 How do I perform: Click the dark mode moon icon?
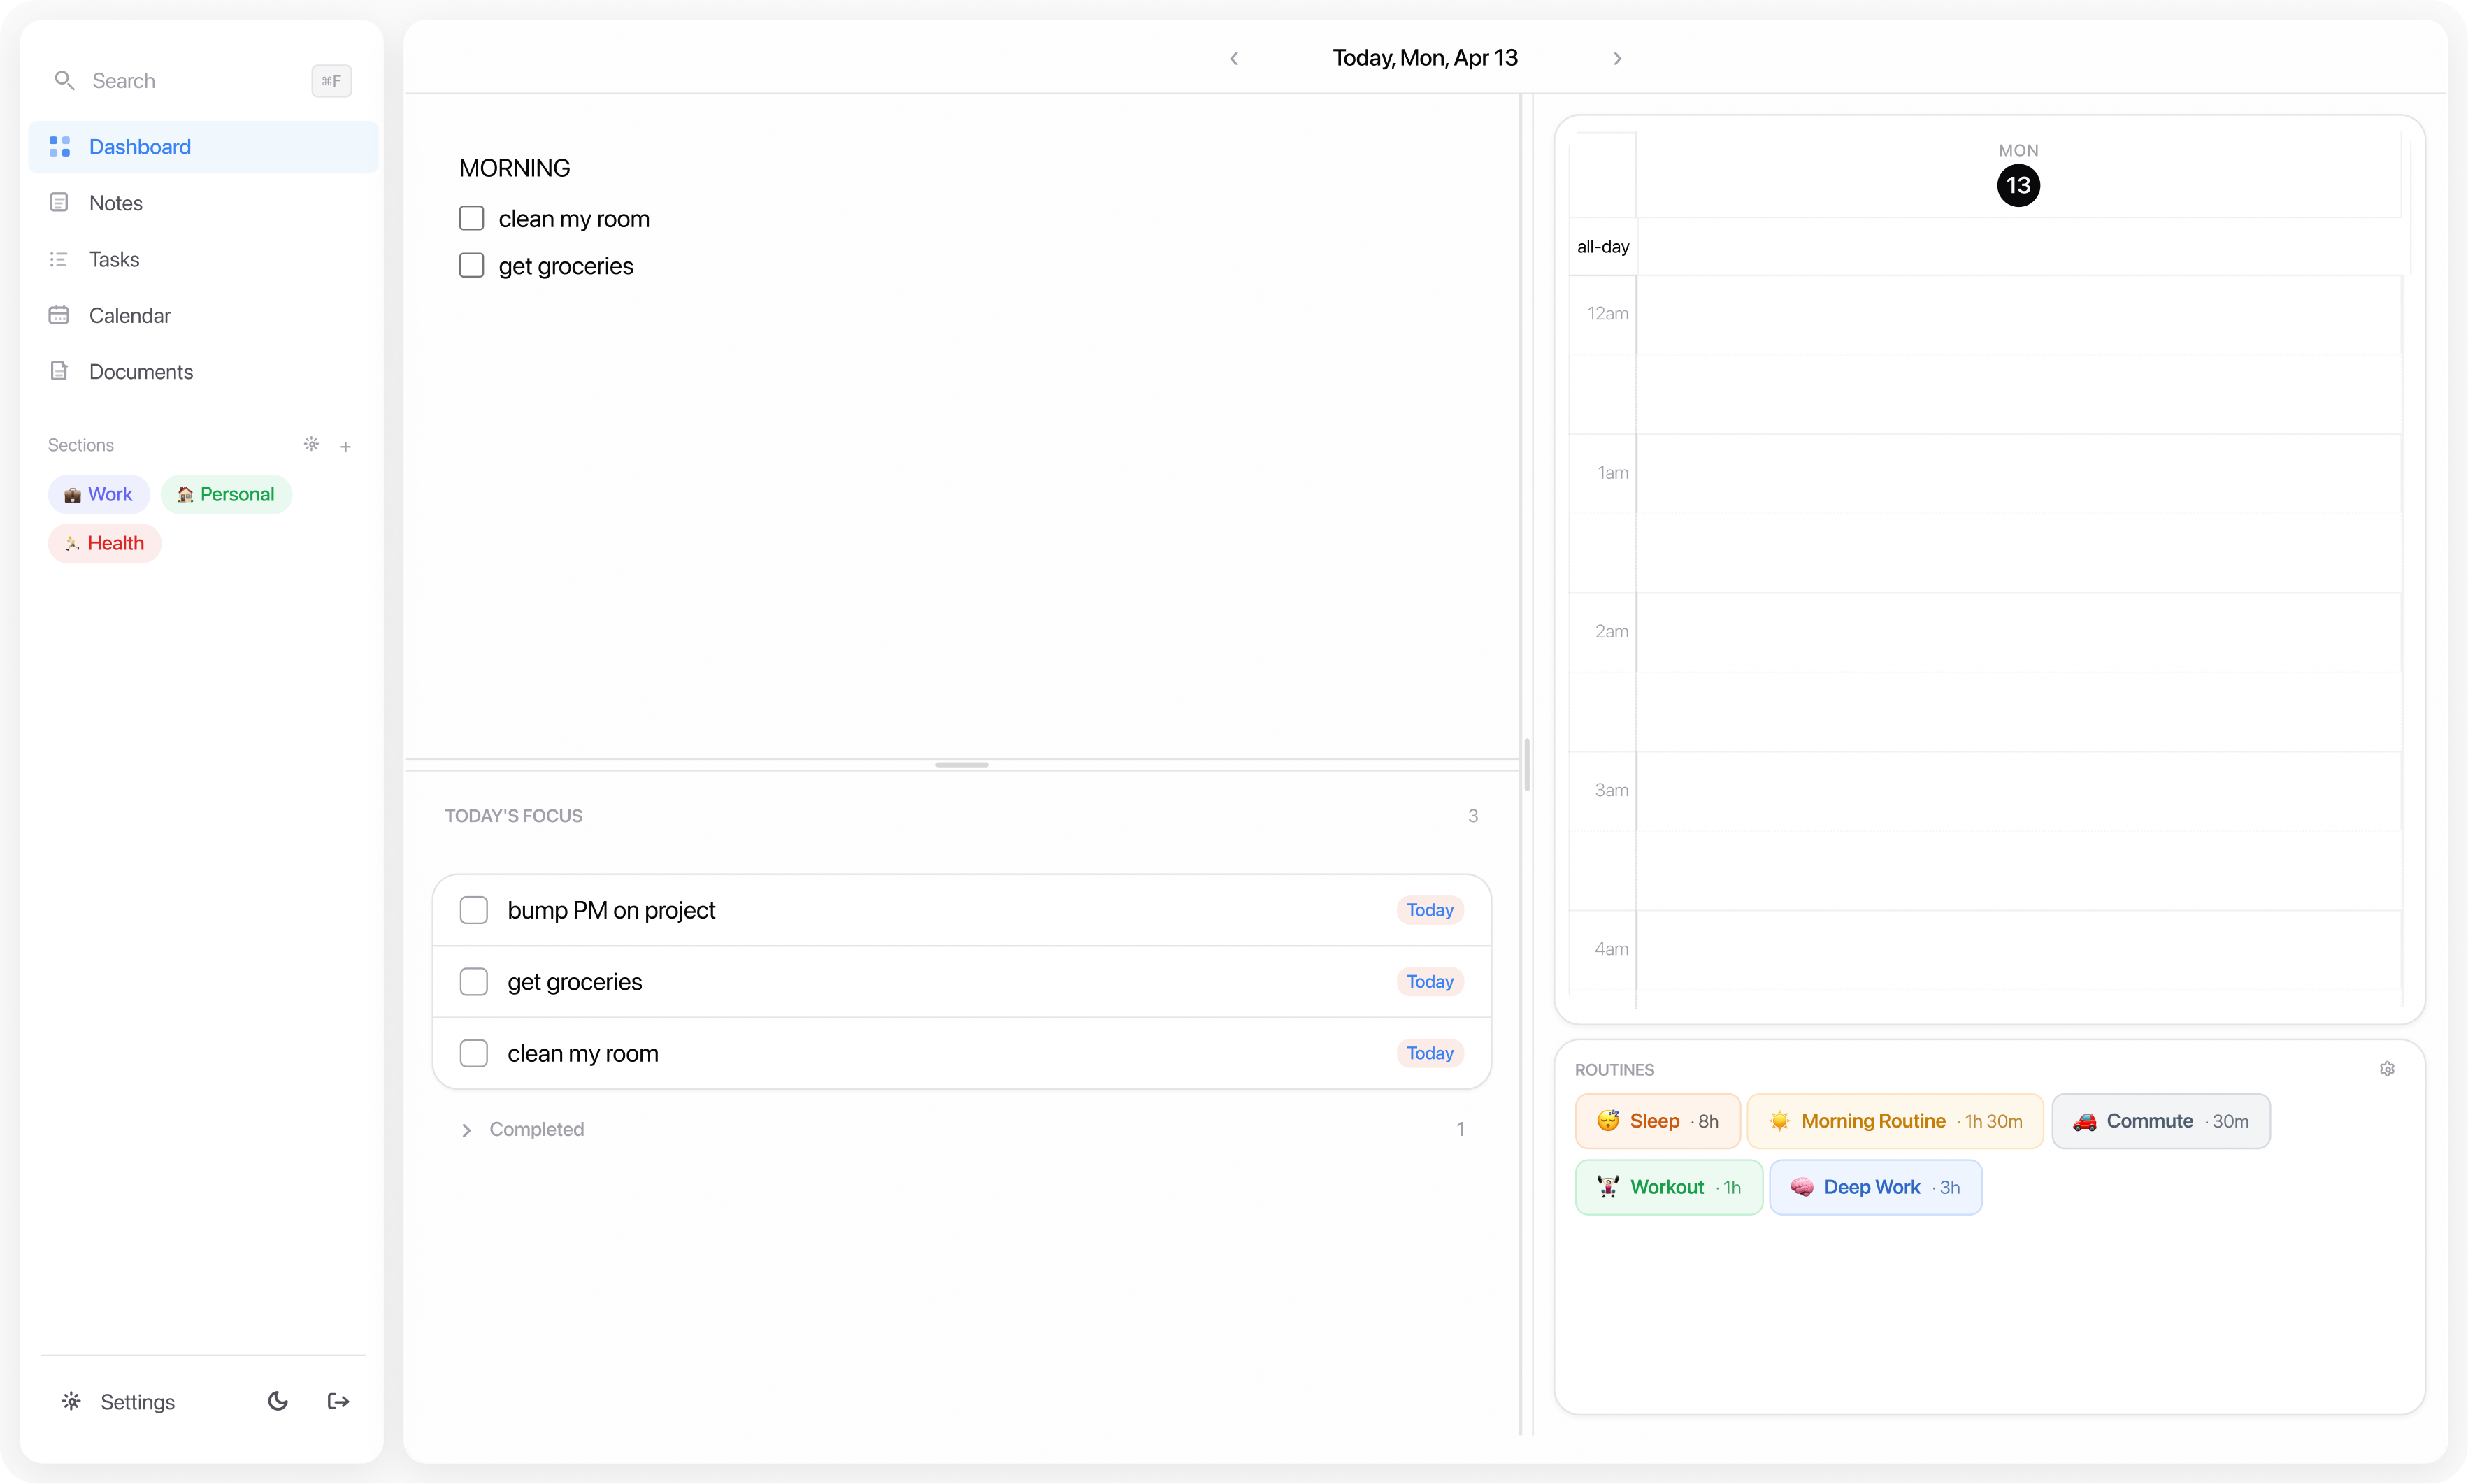278,1401
